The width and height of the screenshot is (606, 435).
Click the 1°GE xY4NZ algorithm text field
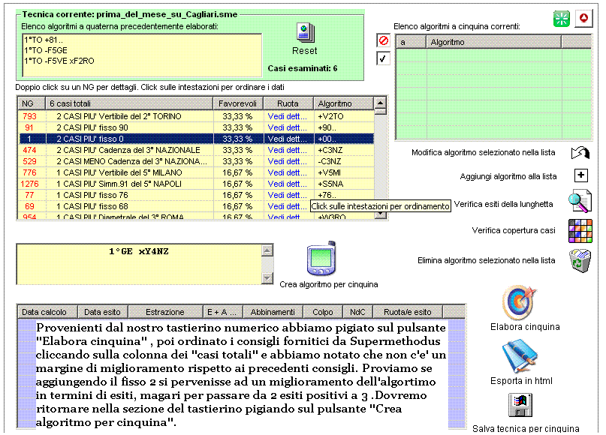click(139, 265)
